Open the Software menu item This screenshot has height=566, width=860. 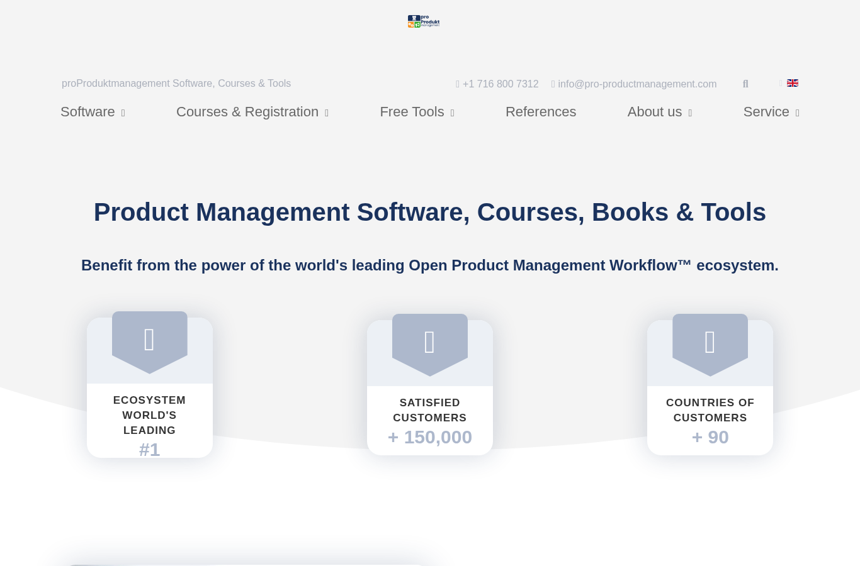click(x=88, y=112)
